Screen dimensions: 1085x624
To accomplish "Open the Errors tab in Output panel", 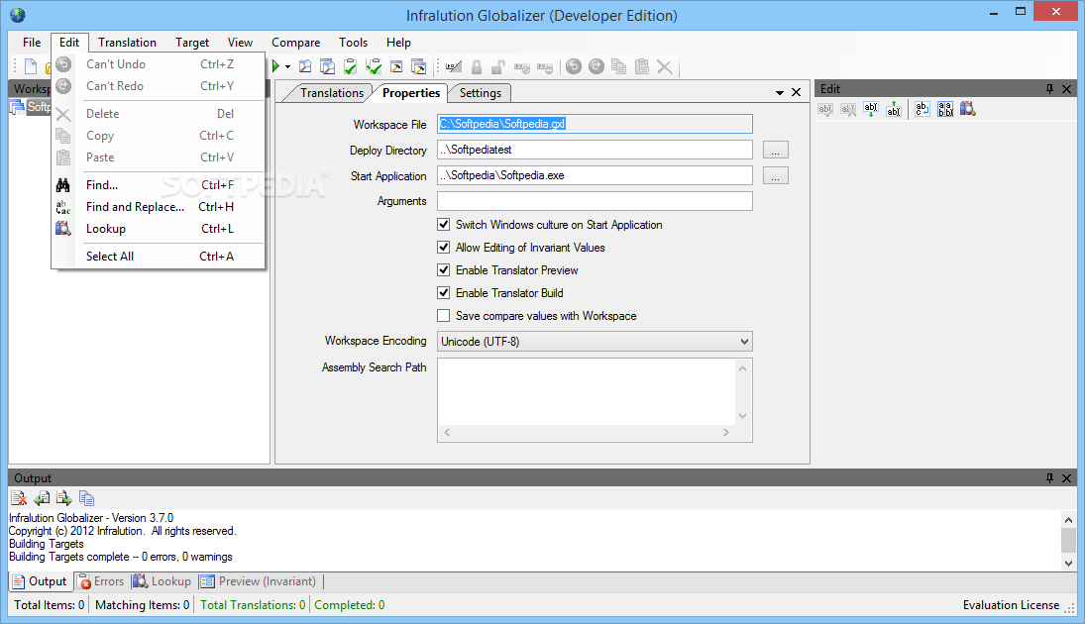I will 101,581.
